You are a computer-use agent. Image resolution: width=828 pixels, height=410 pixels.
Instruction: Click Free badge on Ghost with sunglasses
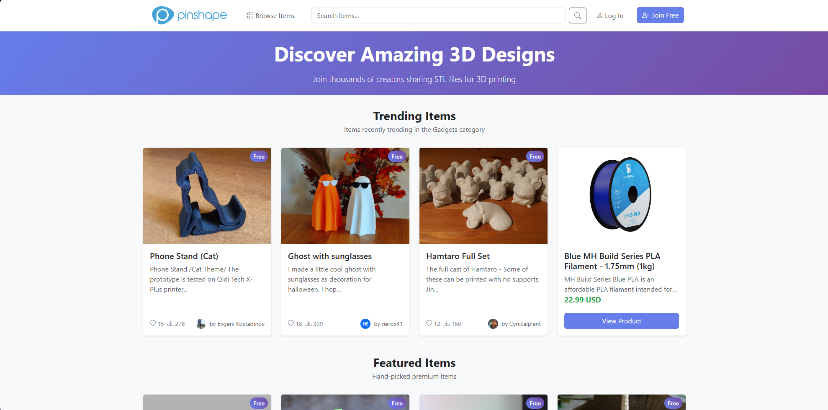click(x=397, y=156)
